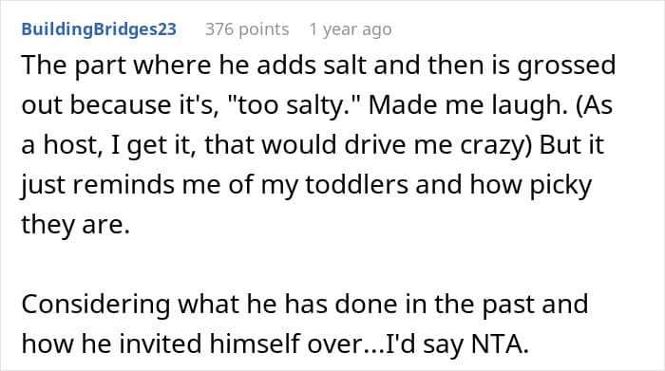Image resolution: width=665 pixels, height=371 pixels.
Task: Click the 376 points score
Action: [x=247, y=29]
